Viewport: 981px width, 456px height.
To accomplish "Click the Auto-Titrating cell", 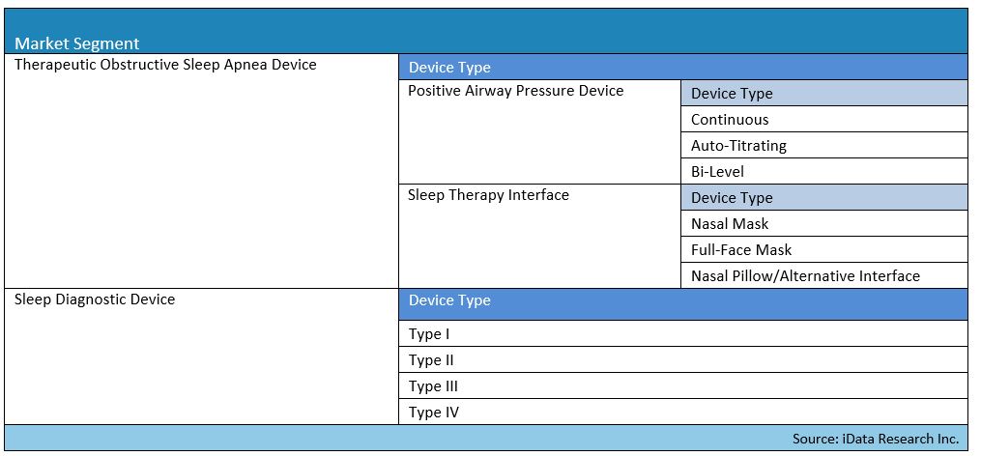I will pyautogui.click(x=824, y=145).
